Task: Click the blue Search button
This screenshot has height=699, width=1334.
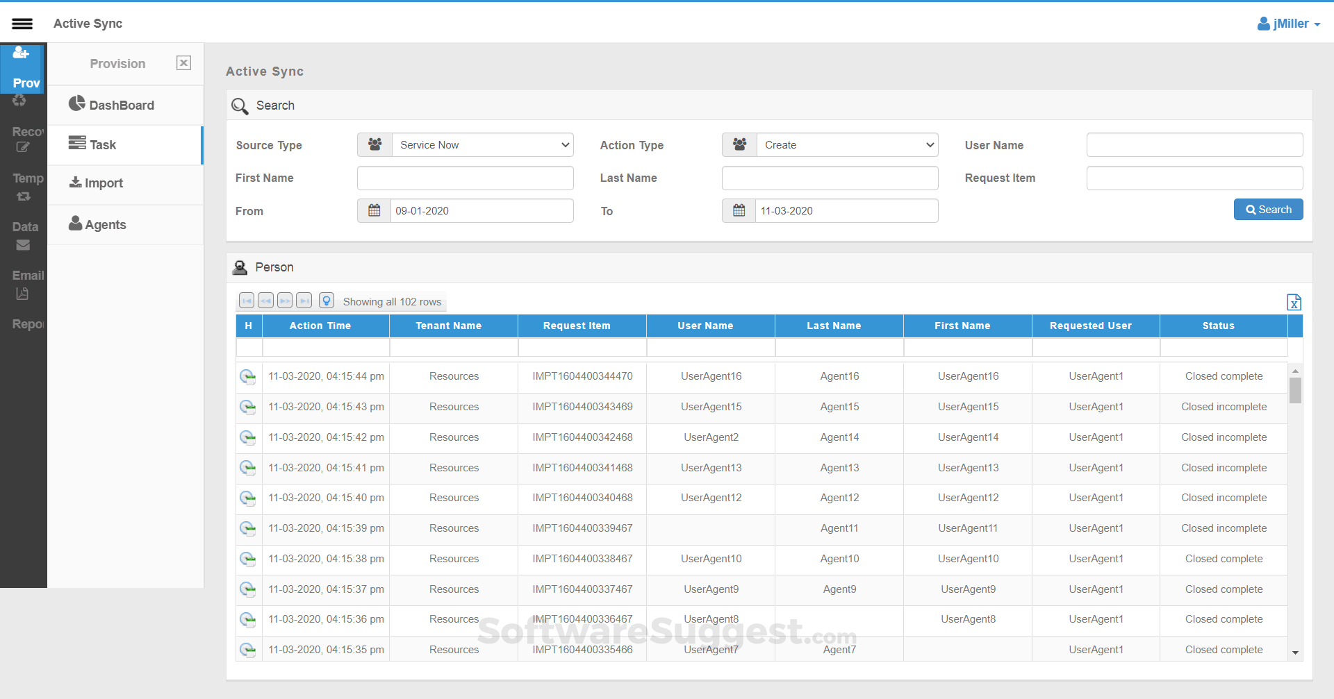Action: point(1268,210)
